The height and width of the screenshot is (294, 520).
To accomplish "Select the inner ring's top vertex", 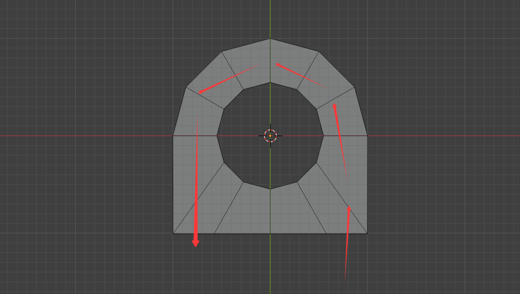I will point(270,82).
